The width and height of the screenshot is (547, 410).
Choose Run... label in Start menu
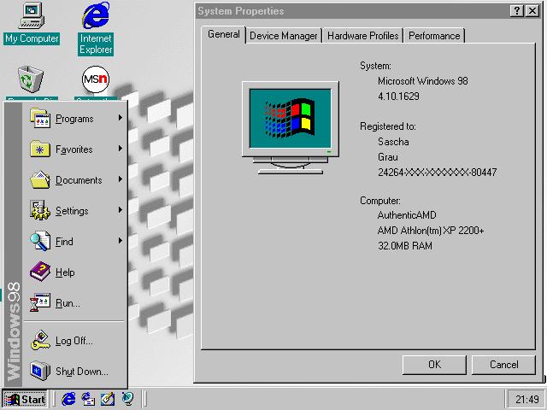[68, 303]
